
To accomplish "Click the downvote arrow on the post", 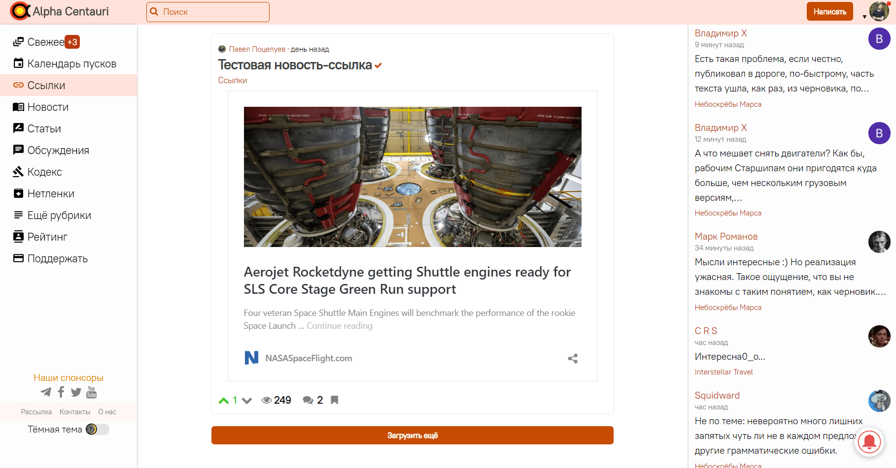I will 247,401.
